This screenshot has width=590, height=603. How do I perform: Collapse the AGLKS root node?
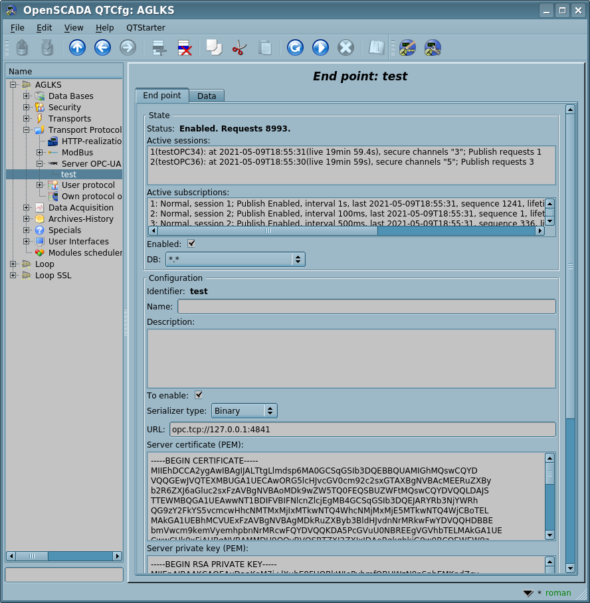[x=13, y=84]
